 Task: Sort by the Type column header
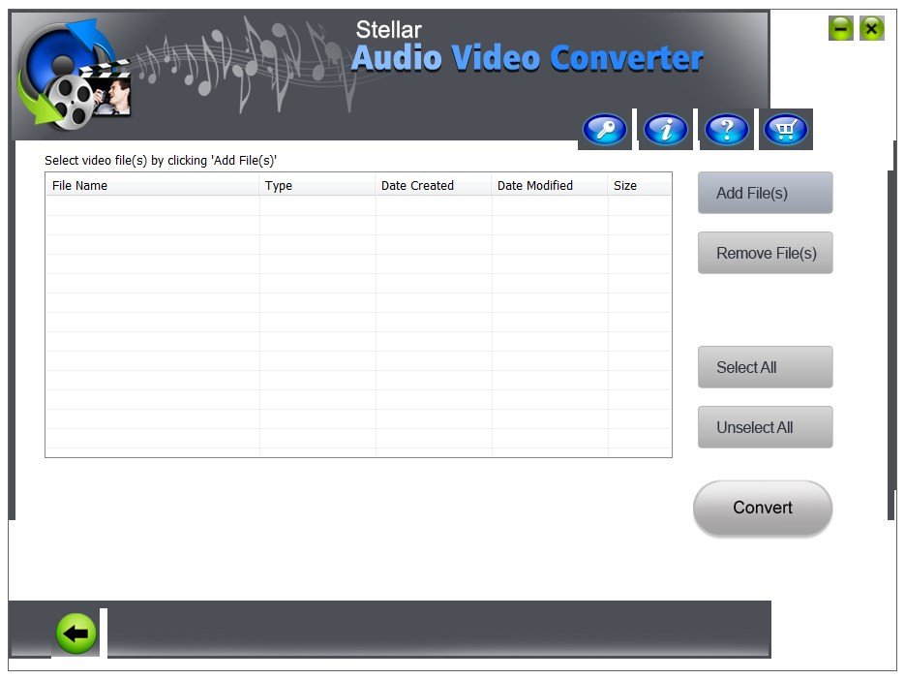[x=317, y=185]
